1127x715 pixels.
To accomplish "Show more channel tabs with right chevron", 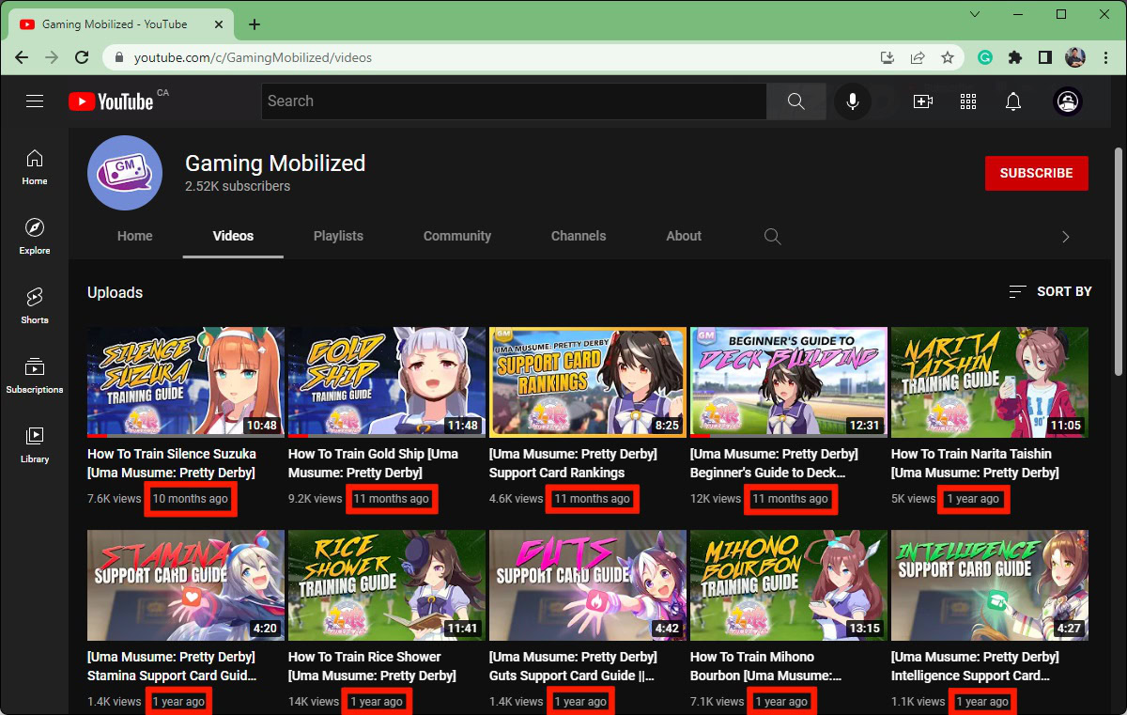I will (x=1065, y=237).
